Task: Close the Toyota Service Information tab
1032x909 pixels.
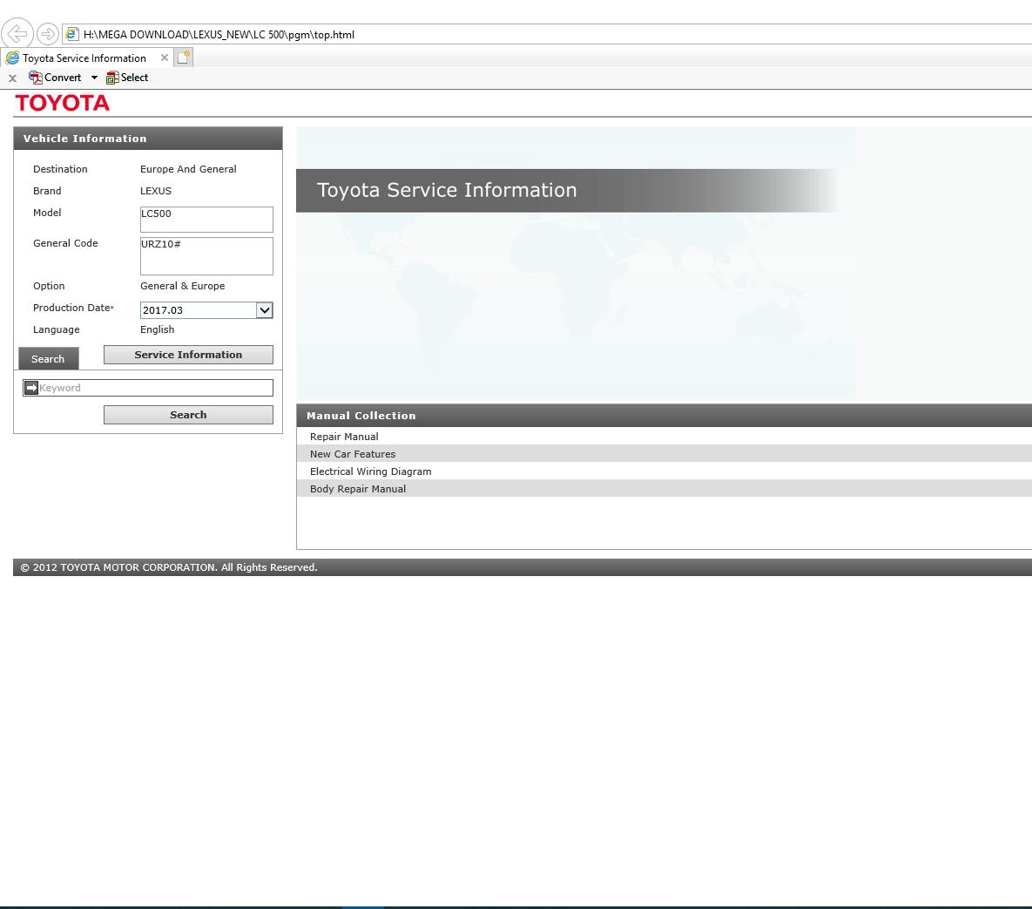Action: point(165,58)
